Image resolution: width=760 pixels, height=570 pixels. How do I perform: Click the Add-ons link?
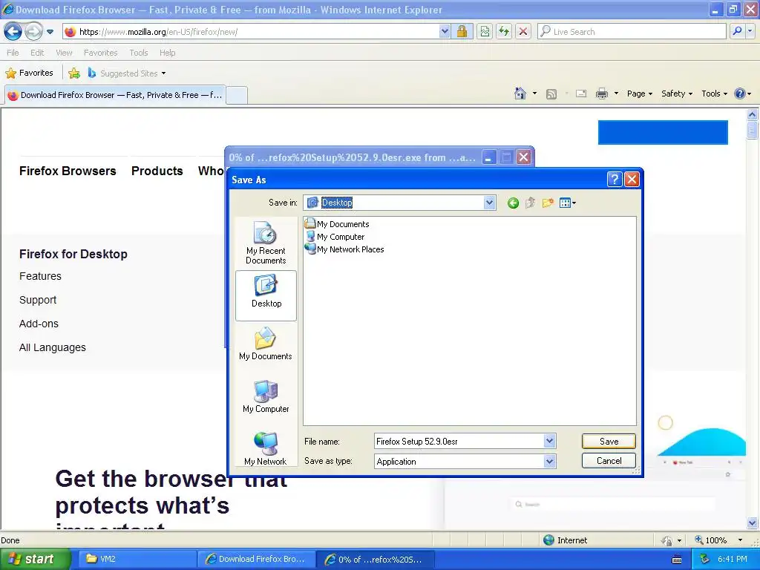tap(39, 324)
